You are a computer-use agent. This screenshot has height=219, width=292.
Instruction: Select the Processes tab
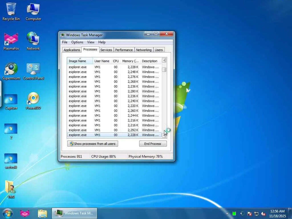coord(90,49)
